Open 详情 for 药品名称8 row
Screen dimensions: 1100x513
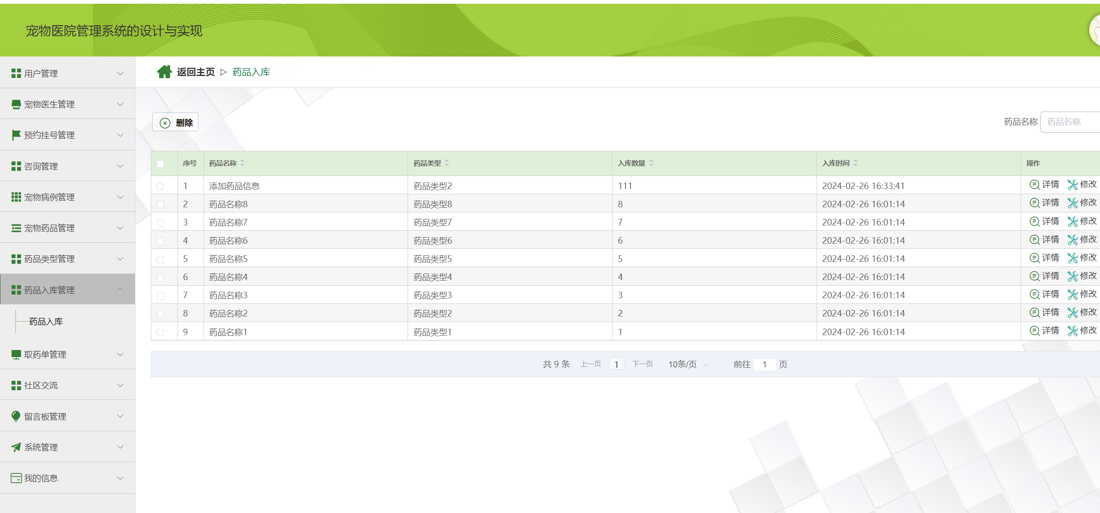(x=1044, y=203)
